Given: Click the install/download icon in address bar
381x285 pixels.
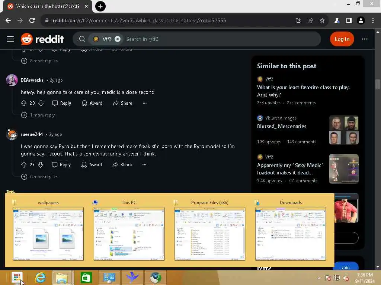Looking at the screenshot, I should coord(298,21).
